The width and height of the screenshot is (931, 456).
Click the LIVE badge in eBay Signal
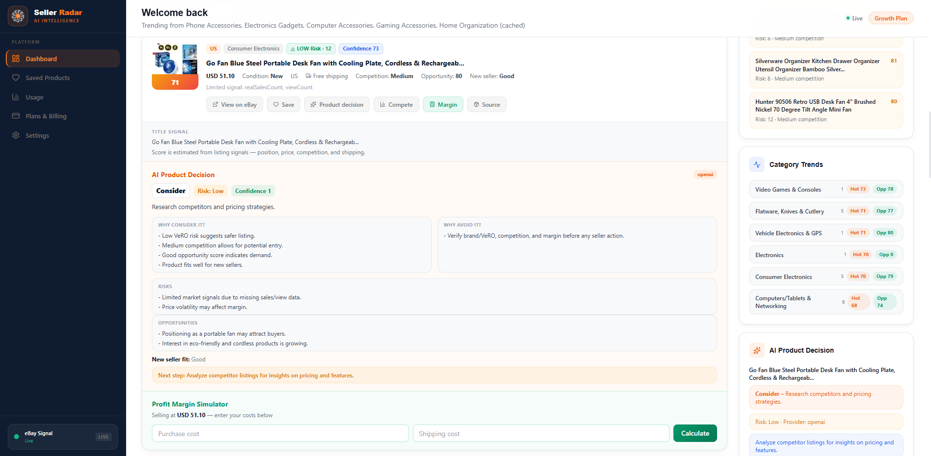(x=103, y=437)
